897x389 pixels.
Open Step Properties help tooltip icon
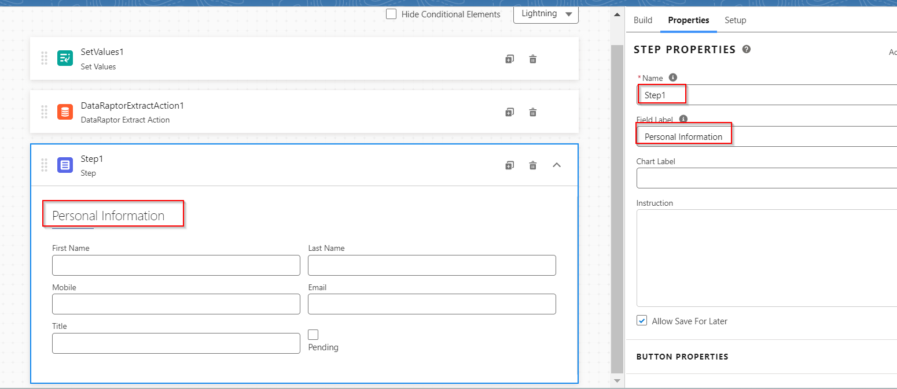(746, 49)
